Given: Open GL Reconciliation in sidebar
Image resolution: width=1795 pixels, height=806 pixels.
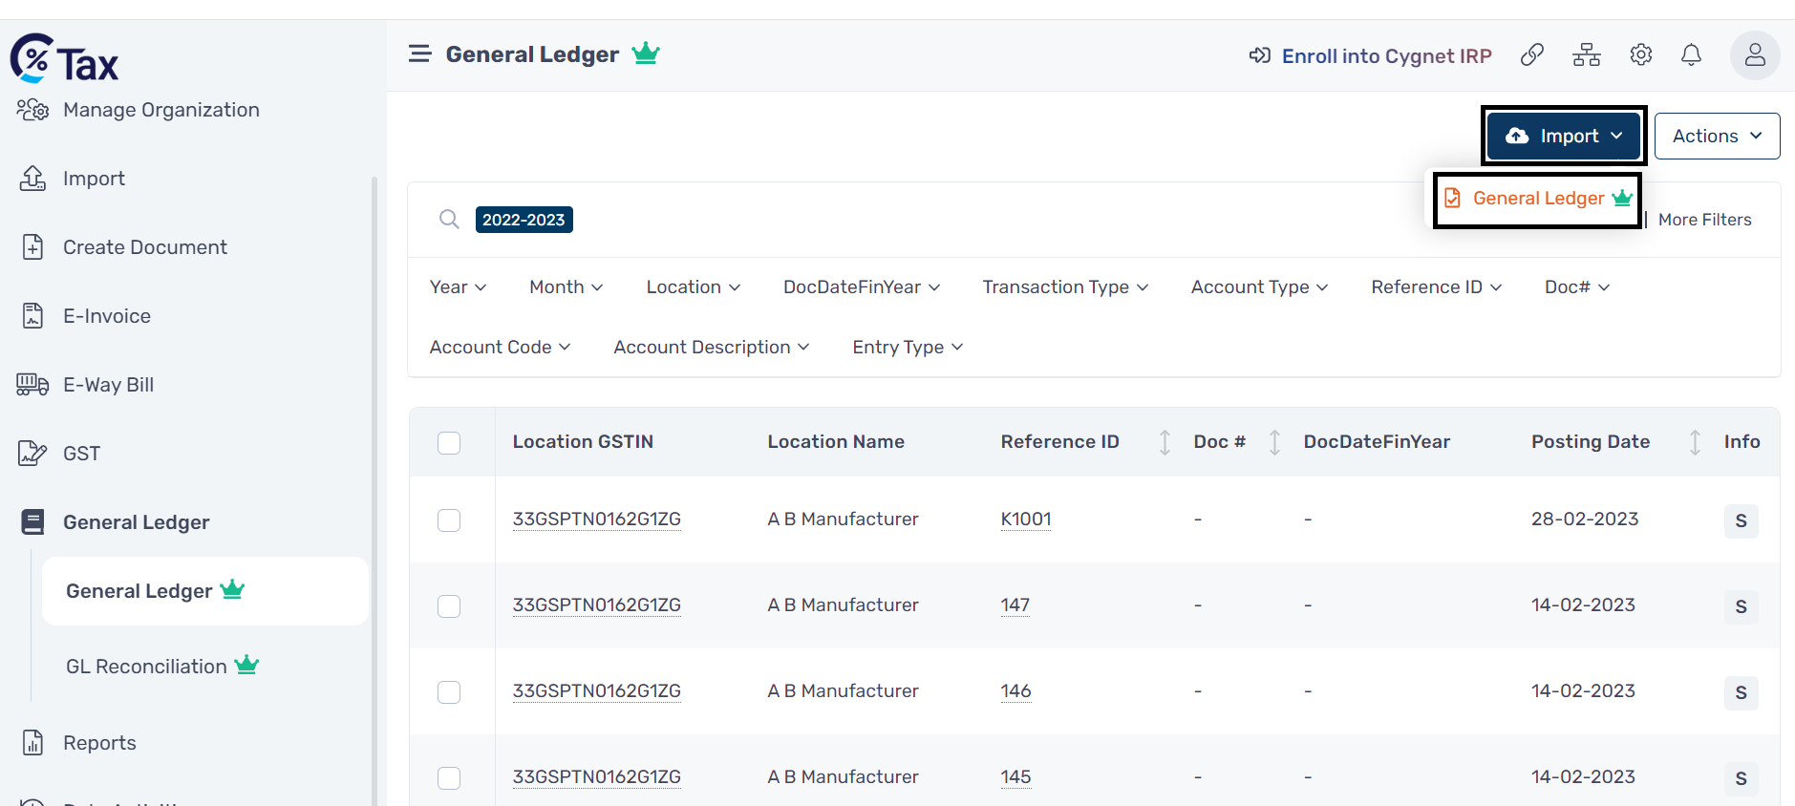Looking at the screenshot, I should click(x=162, y=667).
